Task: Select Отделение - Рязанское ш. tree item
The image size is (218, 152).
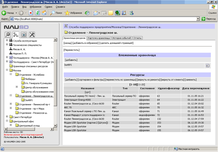Action: pyautogui.click(x=33, y=113)
